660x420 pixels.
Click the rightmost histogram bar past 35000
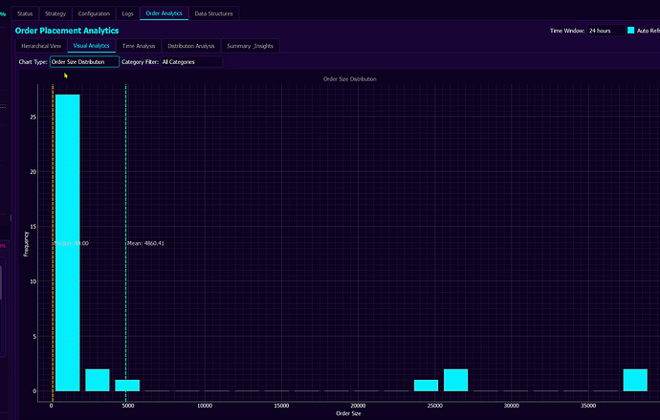point(635,380)
